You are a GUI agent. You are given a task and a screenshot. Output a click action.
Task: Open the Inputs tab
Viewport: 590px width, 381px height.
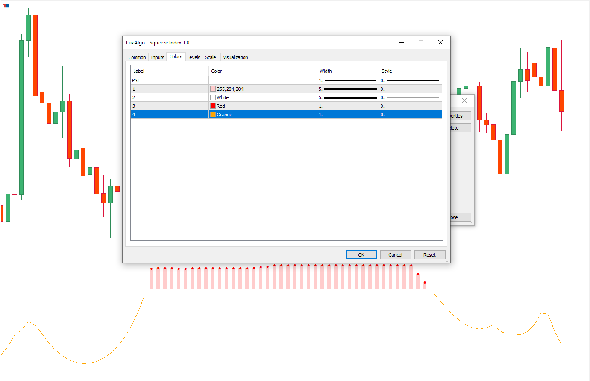[x=158, y=57]
